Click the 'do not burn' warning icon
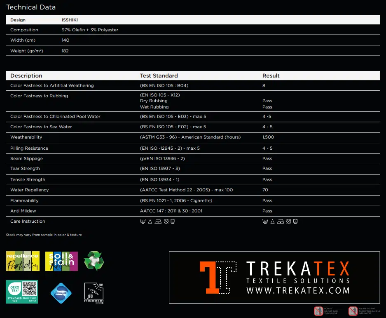Viewport: 386px width, 318px height. pyautogui.click(x=318, y=311)
